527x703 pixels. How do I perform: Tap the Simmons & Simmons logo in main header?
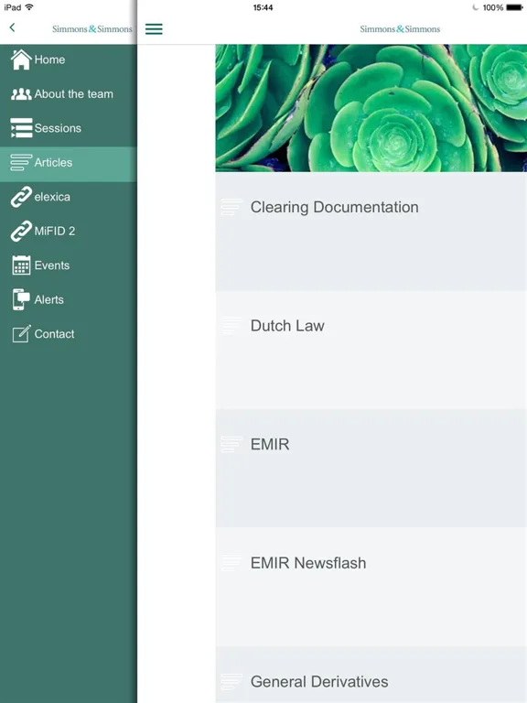[400, 29]
